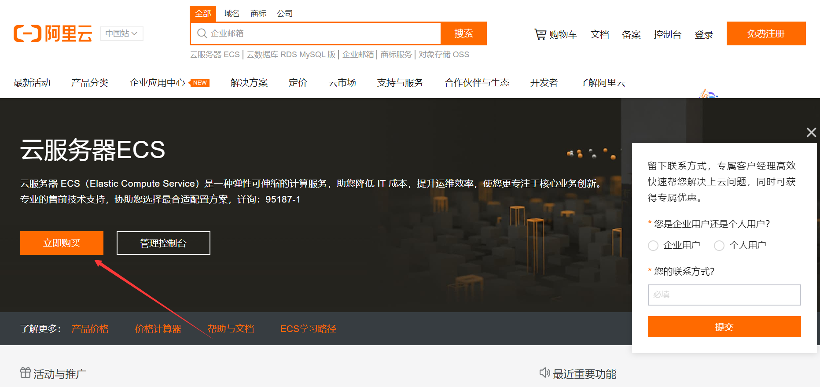Open 对象存储 OSS hot search link
Image resolution: width=820 pixels, height=387 pixels.
coord(444,55)
